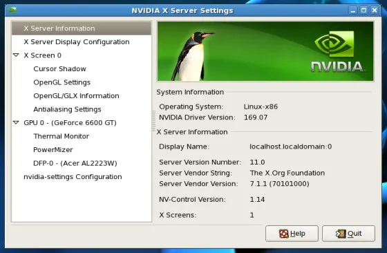Minimize the NVIDIA X Server Settings window
Screen dimensions: 387x253
[353, 10]
